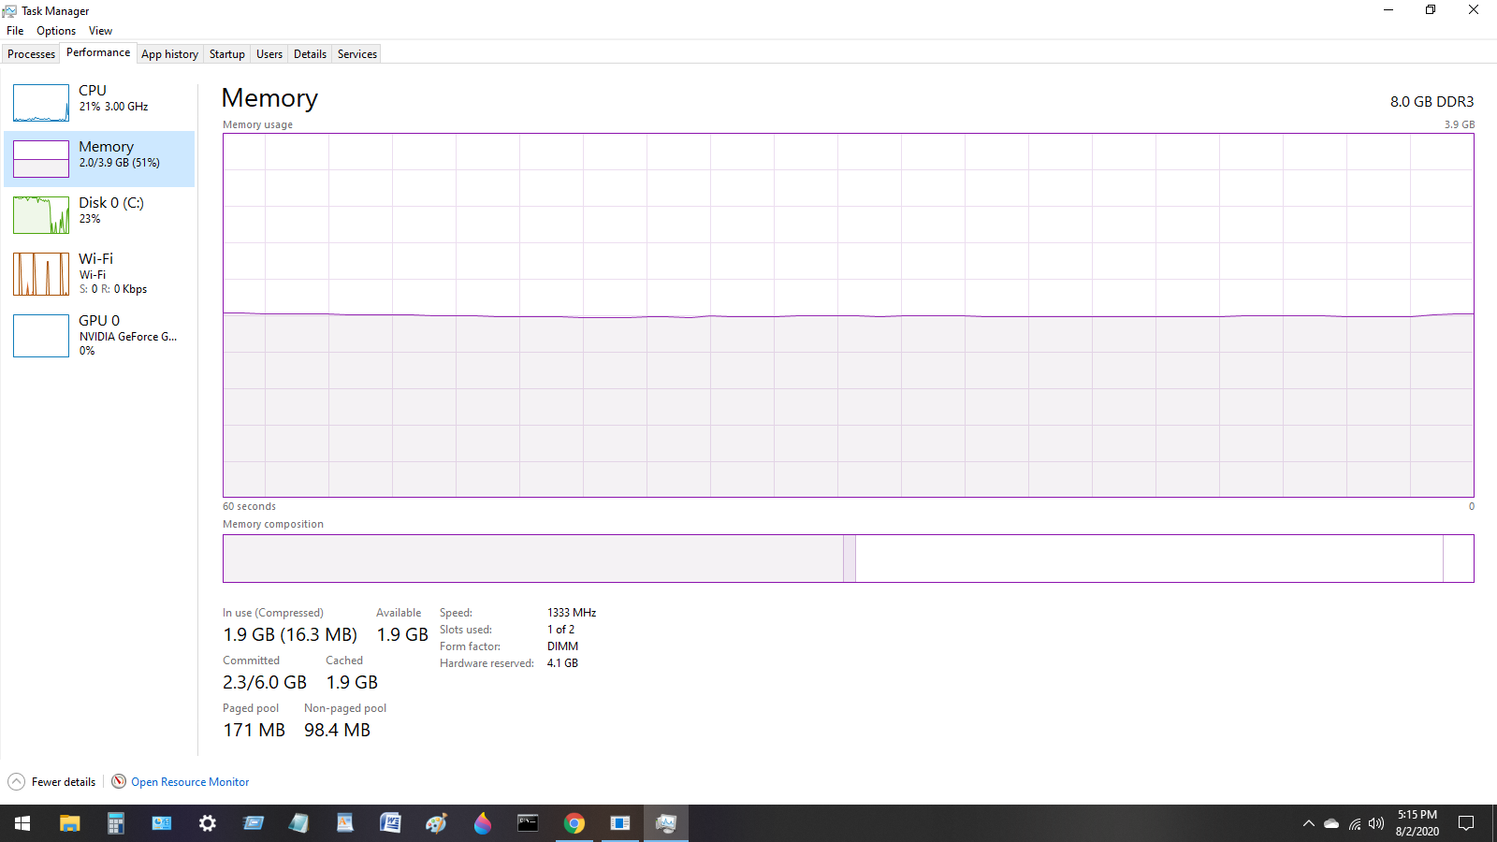Click the 4.1 GB hardware reserved value
The width and height of the screenshot is (1497, 842).
pos(562,663)
